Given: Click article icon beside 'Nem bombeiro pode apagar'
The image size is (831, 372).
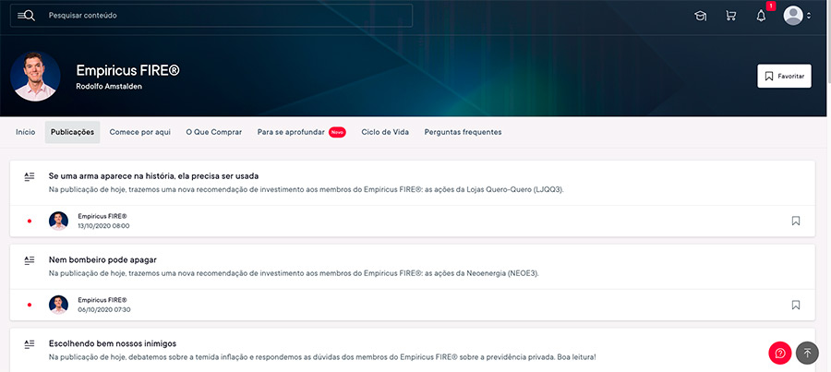Looking at the screenshot, I should click(29, 260).
